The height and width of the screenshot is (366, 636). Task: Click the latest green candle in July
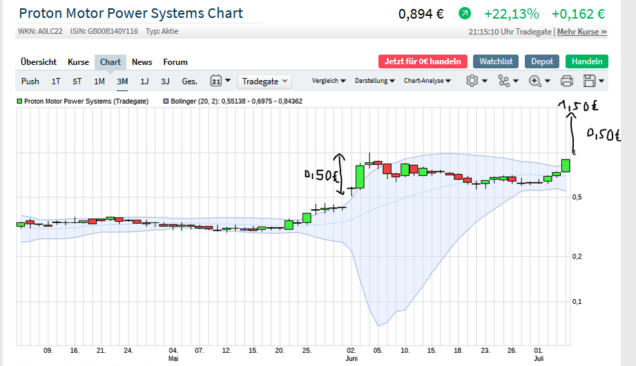coord(566,166)
